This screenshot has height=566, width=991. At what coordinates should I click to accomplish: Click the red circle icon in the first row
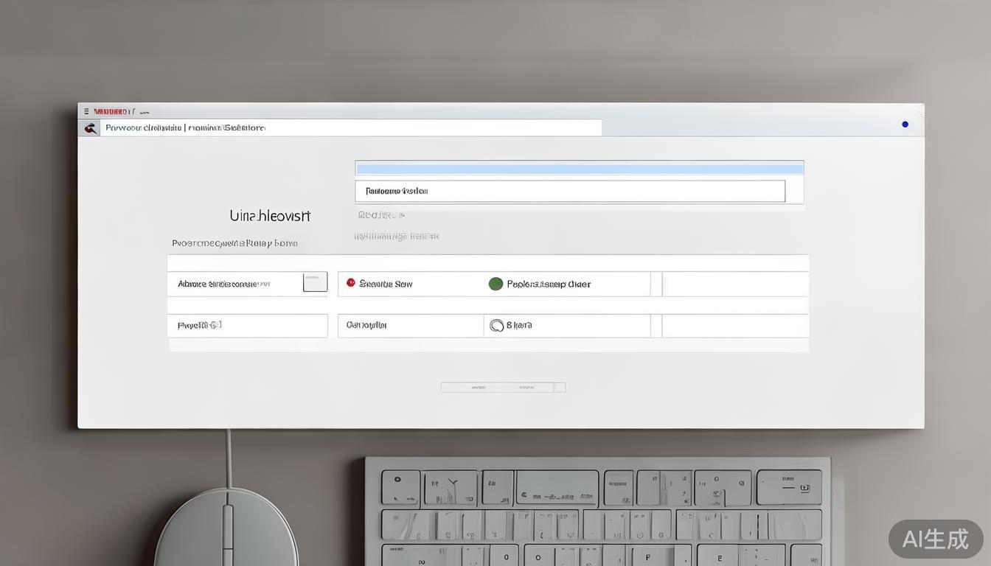[351, 283]
